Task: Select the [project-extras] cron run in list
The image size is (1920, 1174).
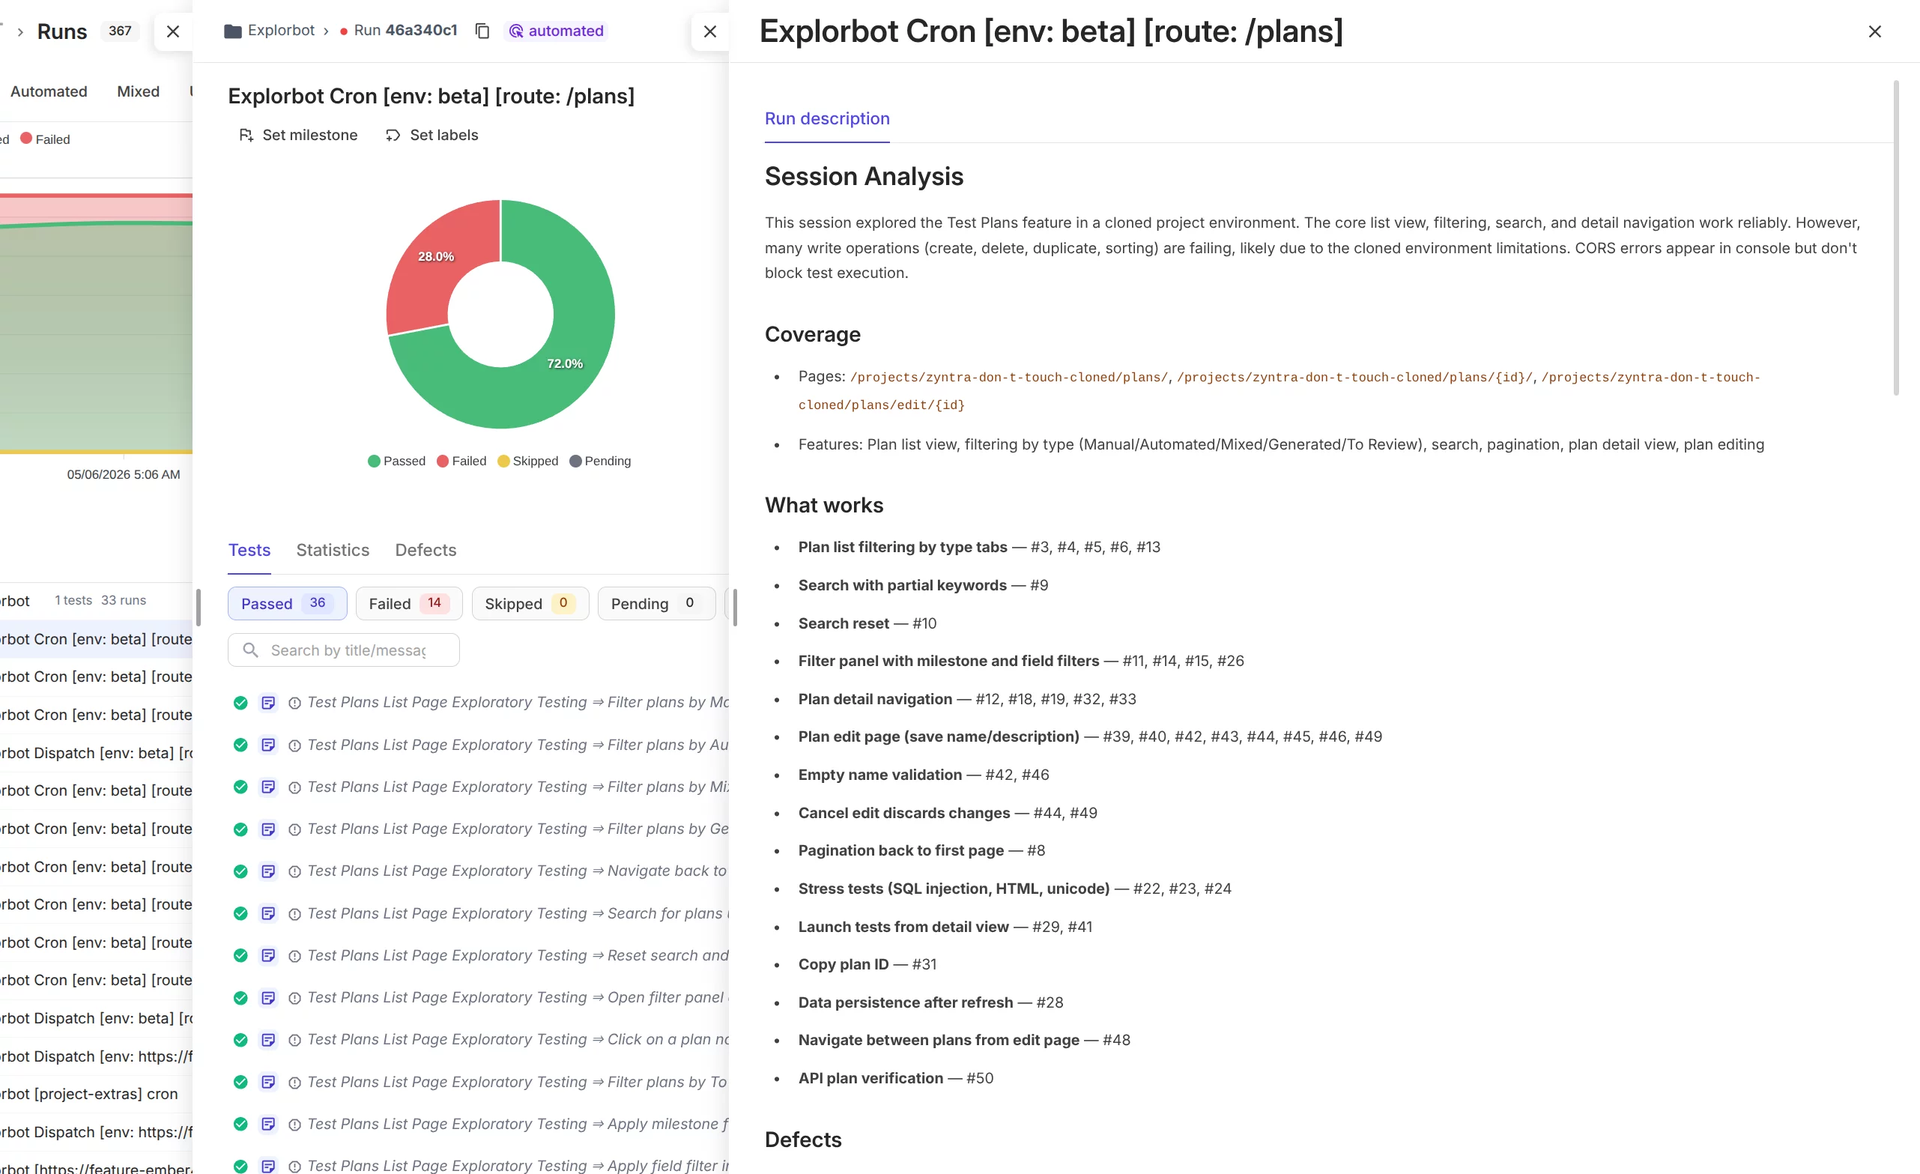Action: [96, 1094]
